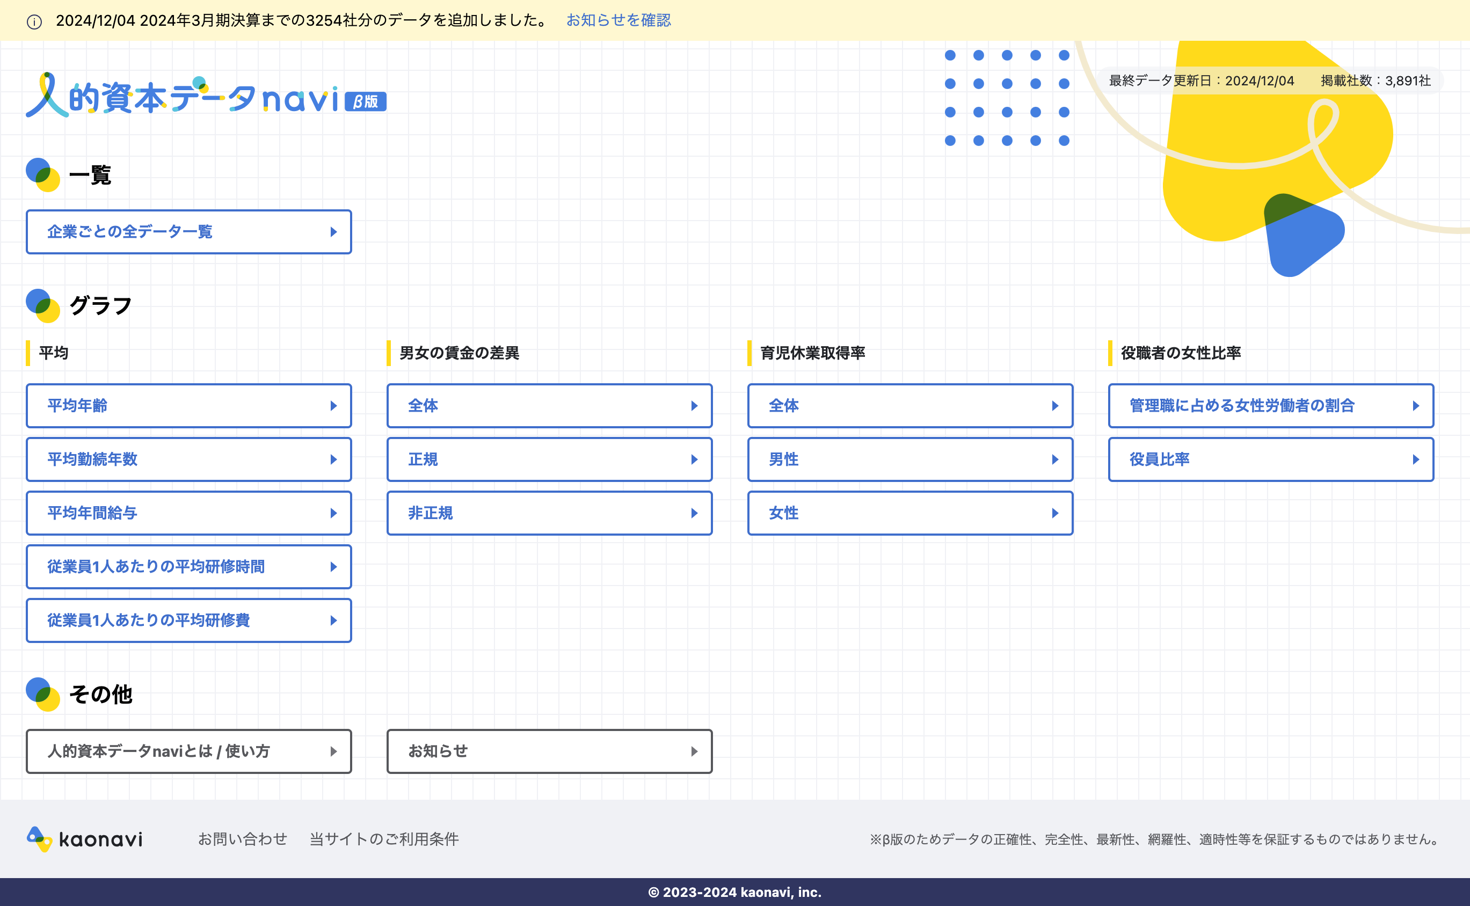Click the β版 disclaimer text in footer

(1155, 839)
